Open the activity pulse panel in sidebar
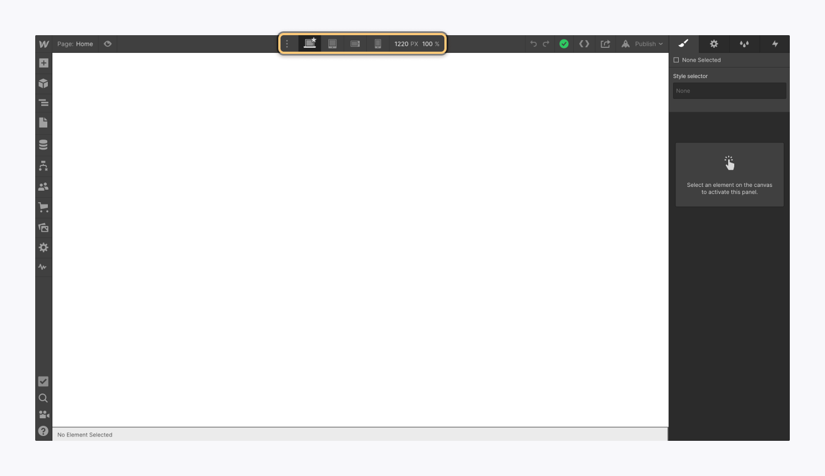Screen dimensions: 825x476 point(43,267)
